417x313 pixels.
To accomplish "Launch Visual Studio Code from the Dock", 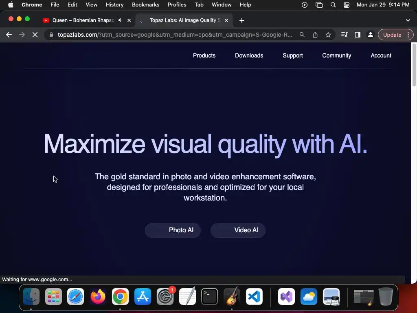I will [x=254, y=297].
